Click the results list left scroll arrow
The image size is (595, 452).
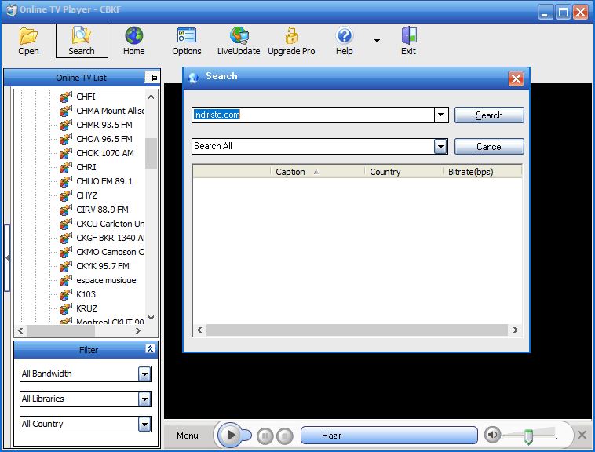(x=199, y=330)
